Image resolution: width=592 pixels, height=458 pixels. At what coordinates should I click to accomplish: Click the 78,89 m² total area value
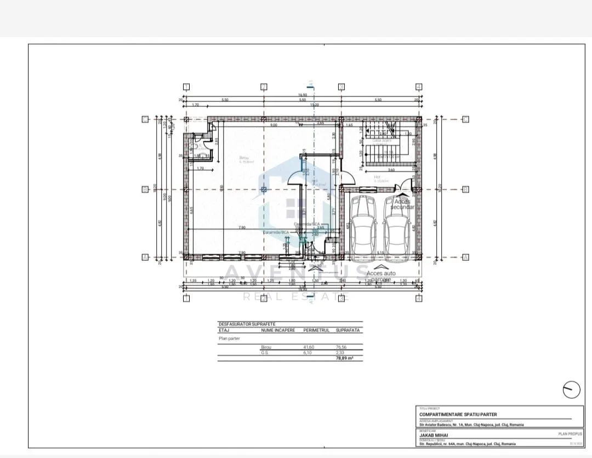[x=344, y=358]
